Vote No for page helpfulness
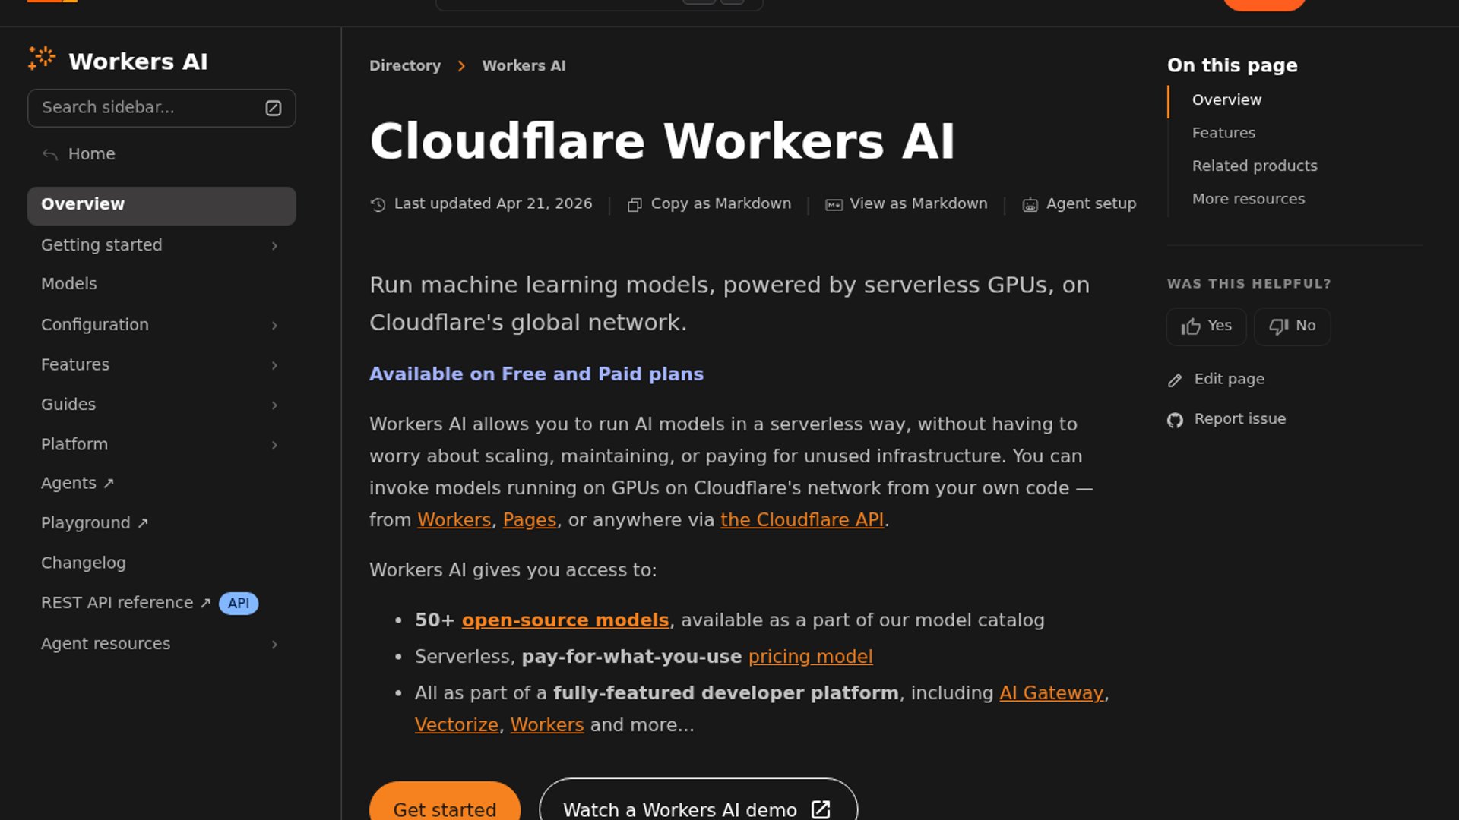Viewport: 1459px width, 820px height. 1292,326
